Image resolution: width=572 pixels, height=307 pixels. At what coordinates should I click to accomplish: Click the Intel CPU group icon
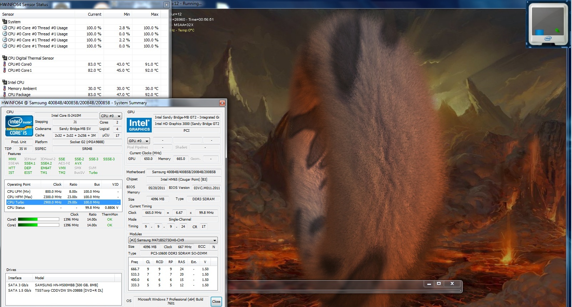[x=5, y=82]
